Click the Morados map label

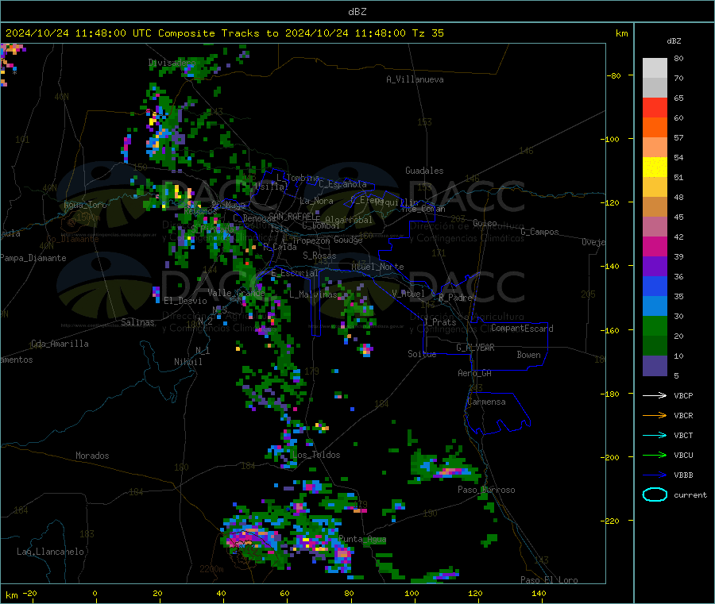[92, 456]
